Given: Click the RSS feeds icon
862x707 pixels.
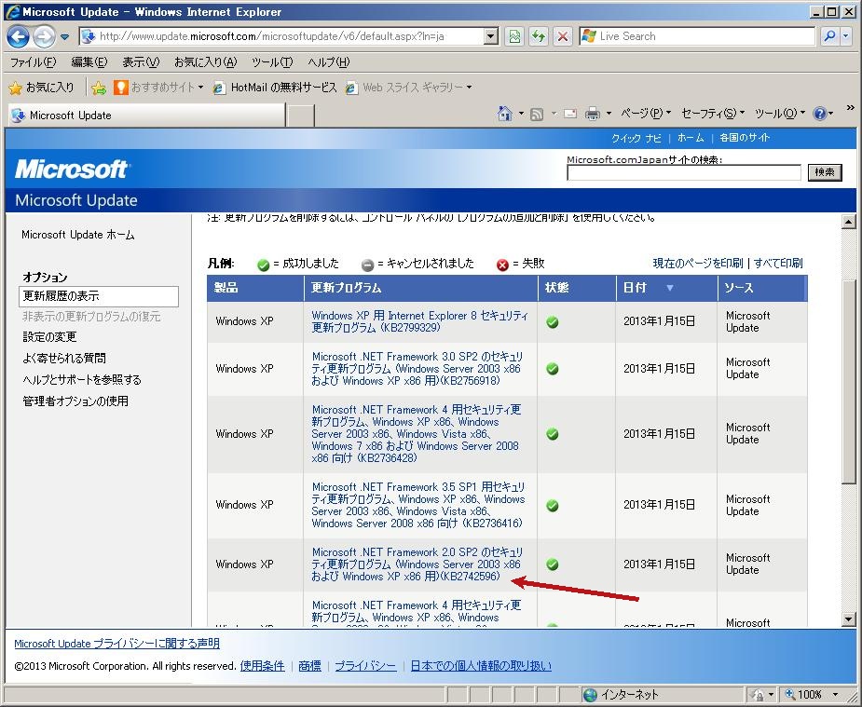Looking at the screenshot, I should coord(537,115).
